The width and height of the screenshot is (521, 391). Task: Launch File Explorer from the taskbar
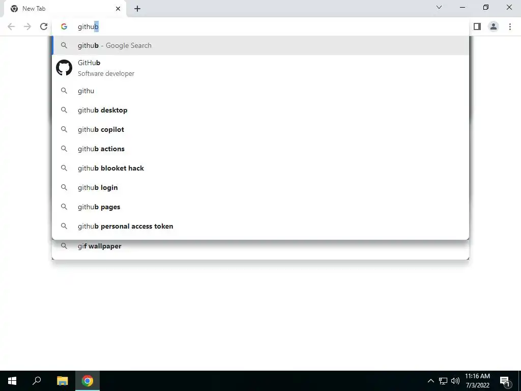point(62,381)
